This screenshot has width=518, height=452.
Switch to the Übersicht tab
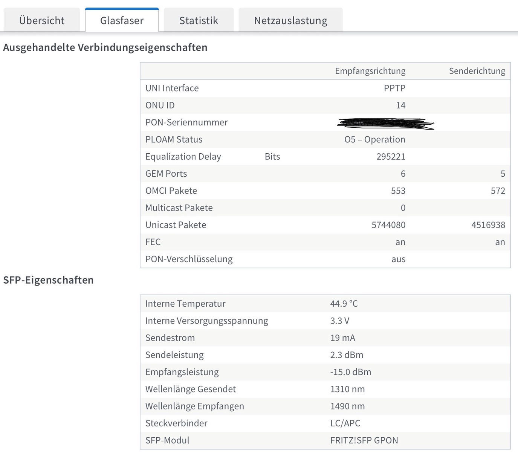point(41,20)
